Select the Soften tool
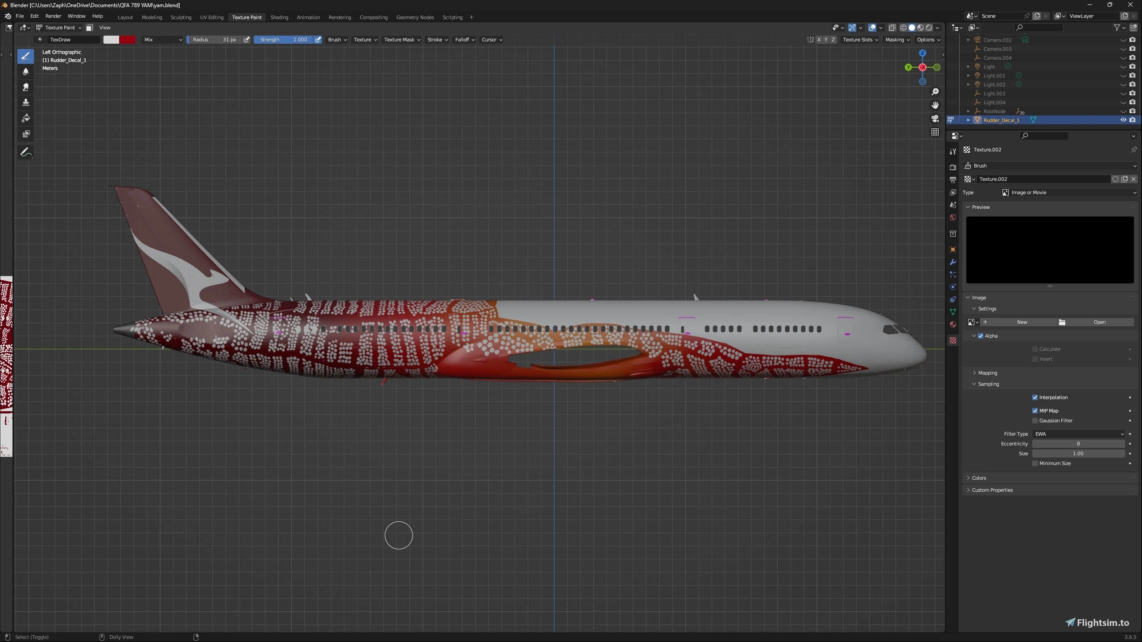1142x642 pixels. point(25,71)
